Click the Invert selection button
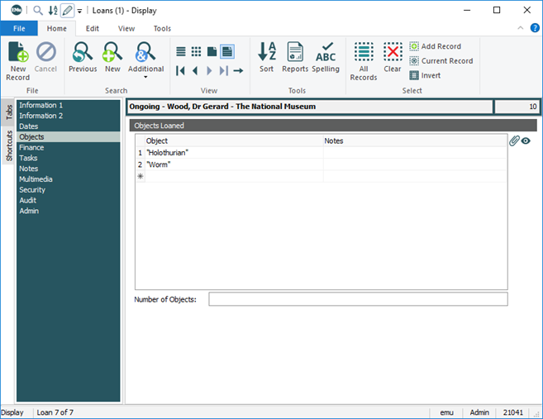 (x=425, y=75)
